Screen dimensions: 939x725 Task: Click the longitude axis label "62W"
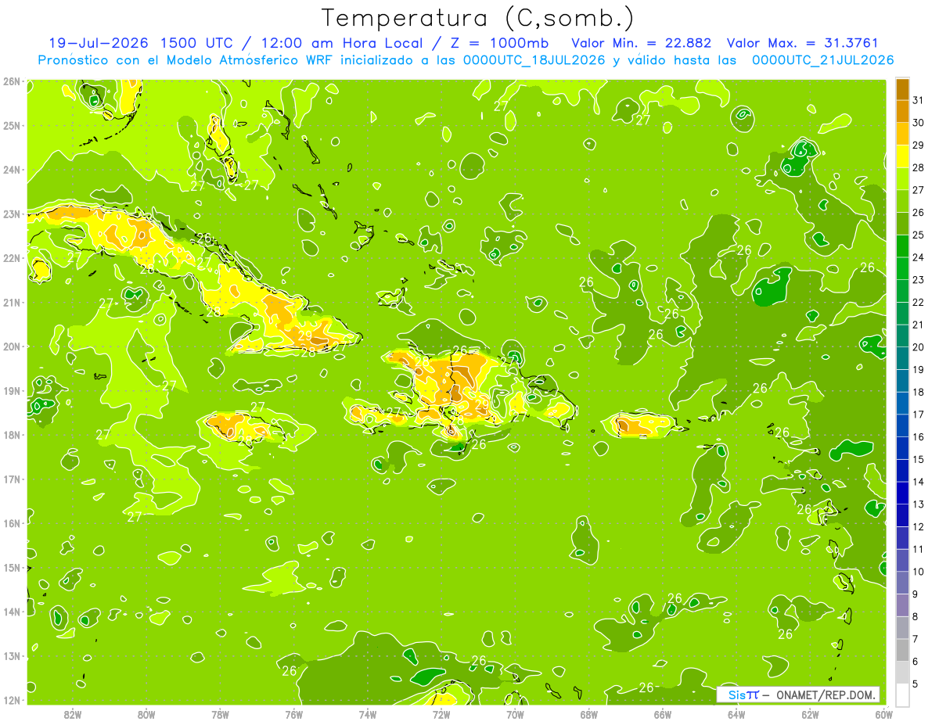coord(810,714)
